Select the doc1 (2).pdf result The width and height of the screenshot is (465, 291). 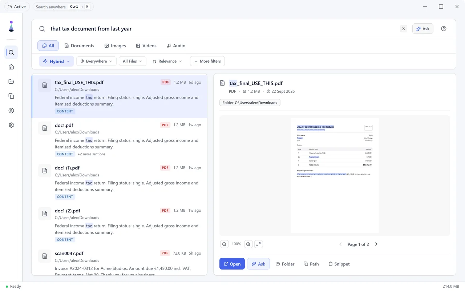[x=120, y=225]
